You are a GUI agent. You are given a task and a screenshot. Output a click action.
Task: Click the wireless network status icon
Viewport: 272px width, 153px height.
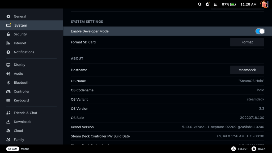click(x=215, y=5)
